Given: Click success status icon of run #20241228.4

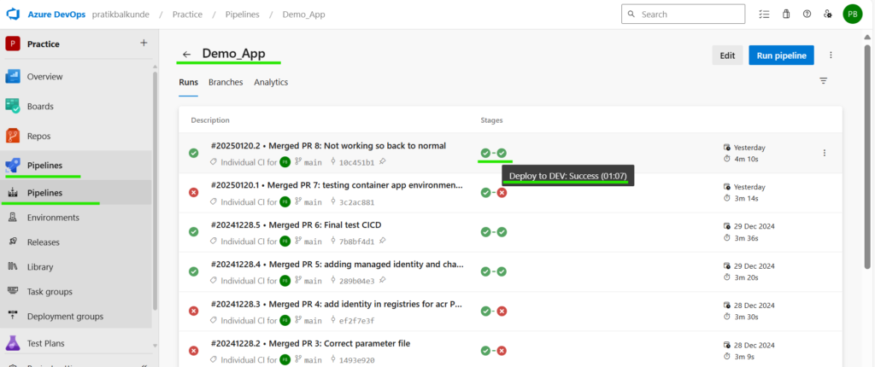Looking at the screenshot, I should point(194,271).
